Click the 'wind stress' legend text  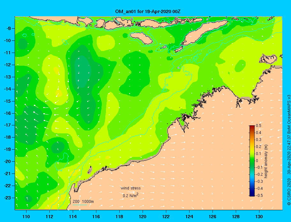131,188
